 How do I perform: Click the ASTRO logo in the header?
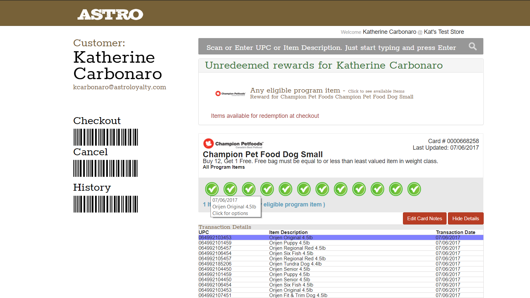click(x=110, y=14)
